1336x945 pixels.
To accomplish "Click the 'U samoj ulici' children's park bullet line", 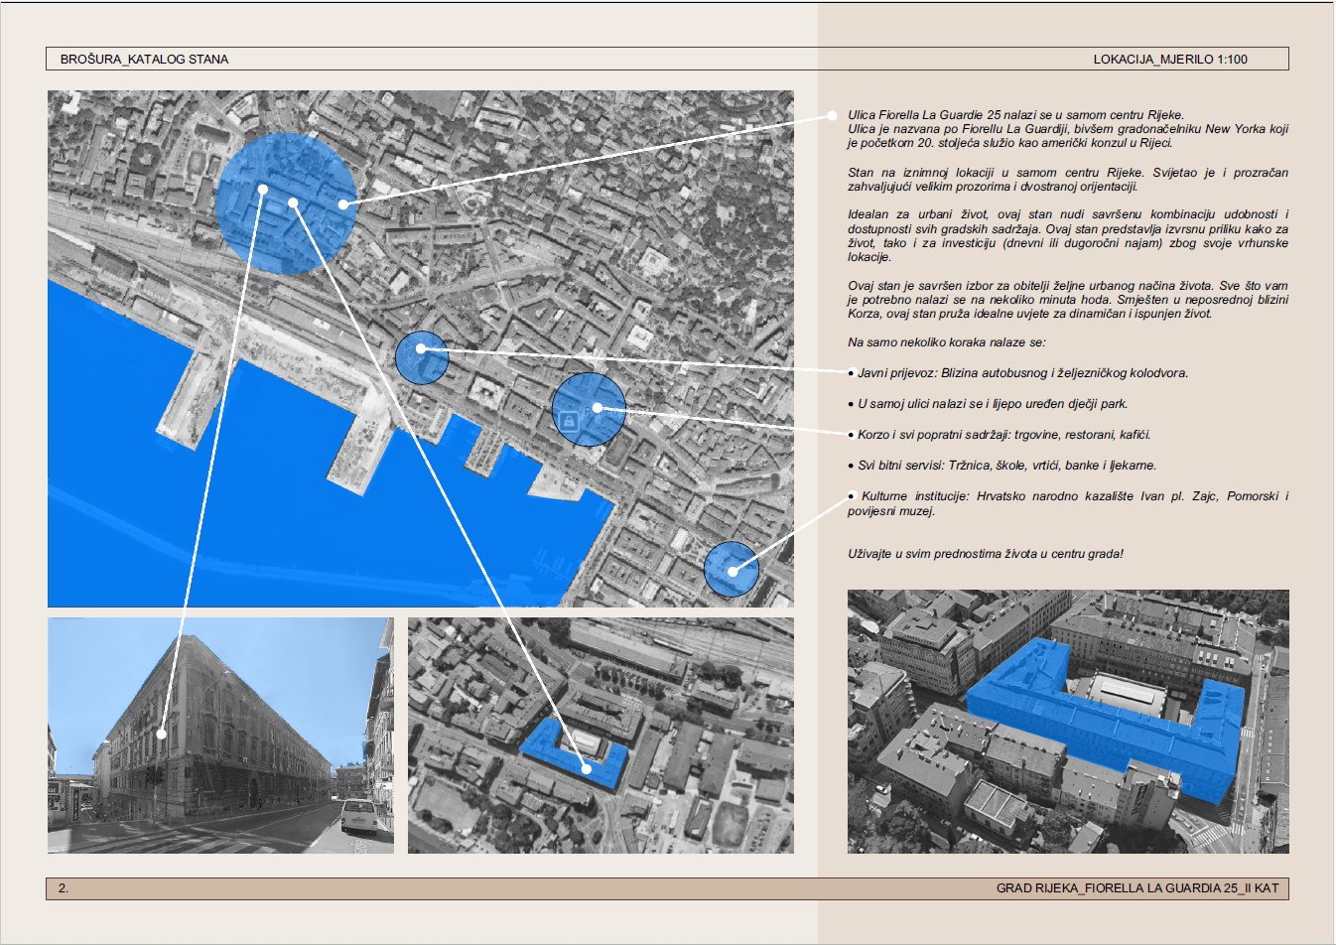I will [x=993, y=404].
